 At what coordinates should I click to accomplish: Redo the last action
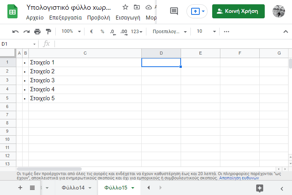(x=26, y=32)
